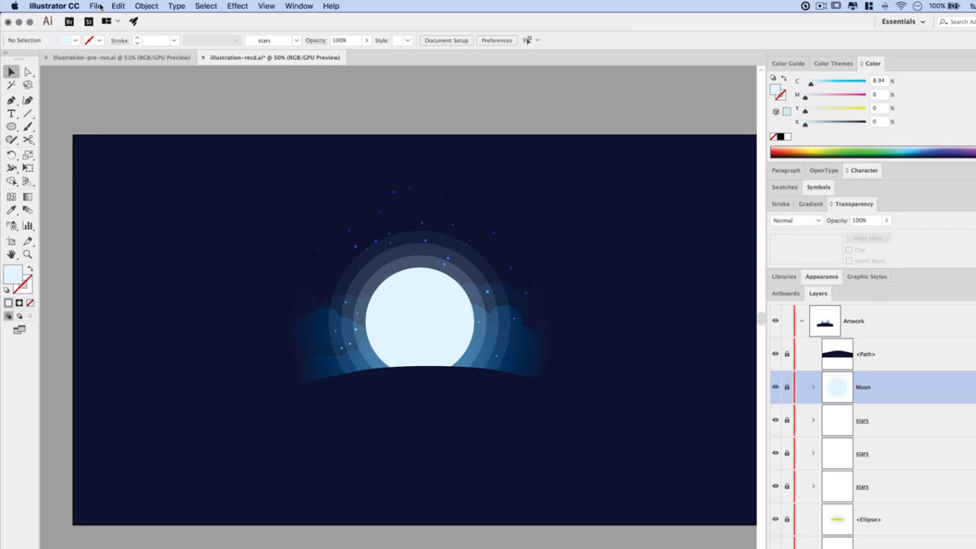The width and height of the screenshot is (976, 549).
Task: Select the Rotate tool
Action: click(11, 155)
